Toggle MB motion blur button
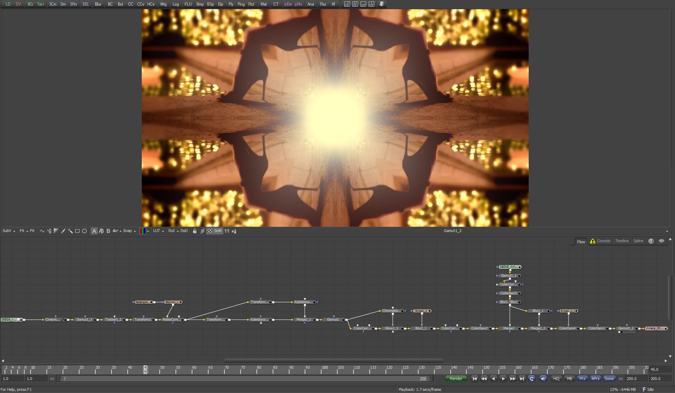675x393 pixels. pos(569,379)
